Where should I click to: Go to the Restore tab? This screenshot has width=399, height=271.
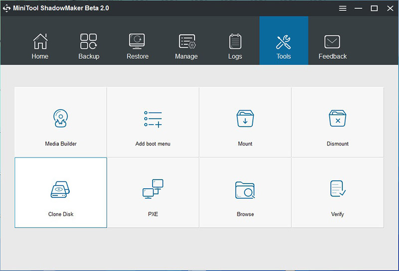click(x=138, y=46)
